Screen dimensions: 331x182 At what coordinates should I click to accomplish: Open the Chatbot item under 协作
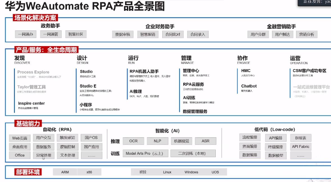coord(249,86)
